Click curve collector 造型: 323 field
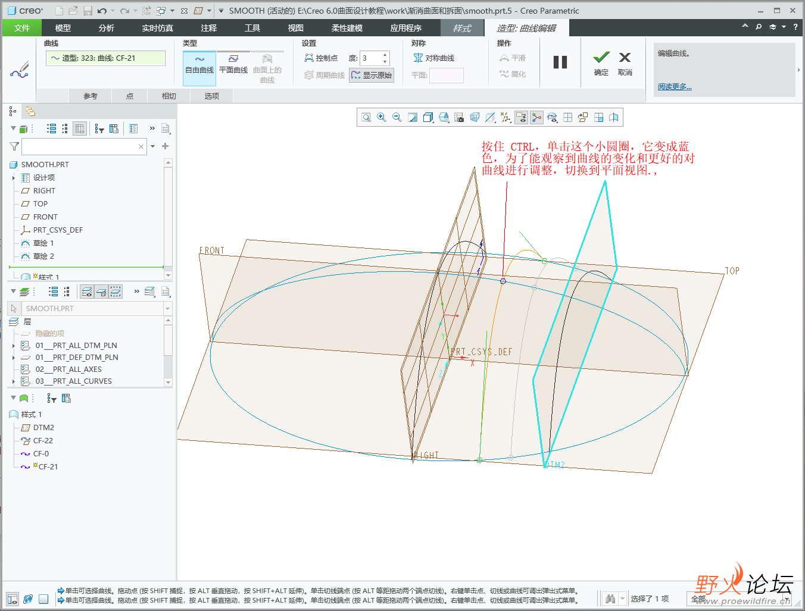The width and height of the screenshot is (805, 611). 106,58
